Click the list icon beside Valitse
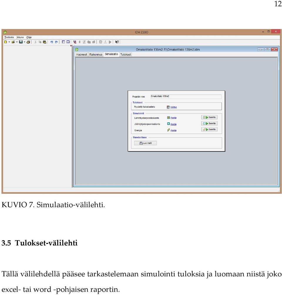The height and width of the screenshot is (295, 282). (168, 107)
